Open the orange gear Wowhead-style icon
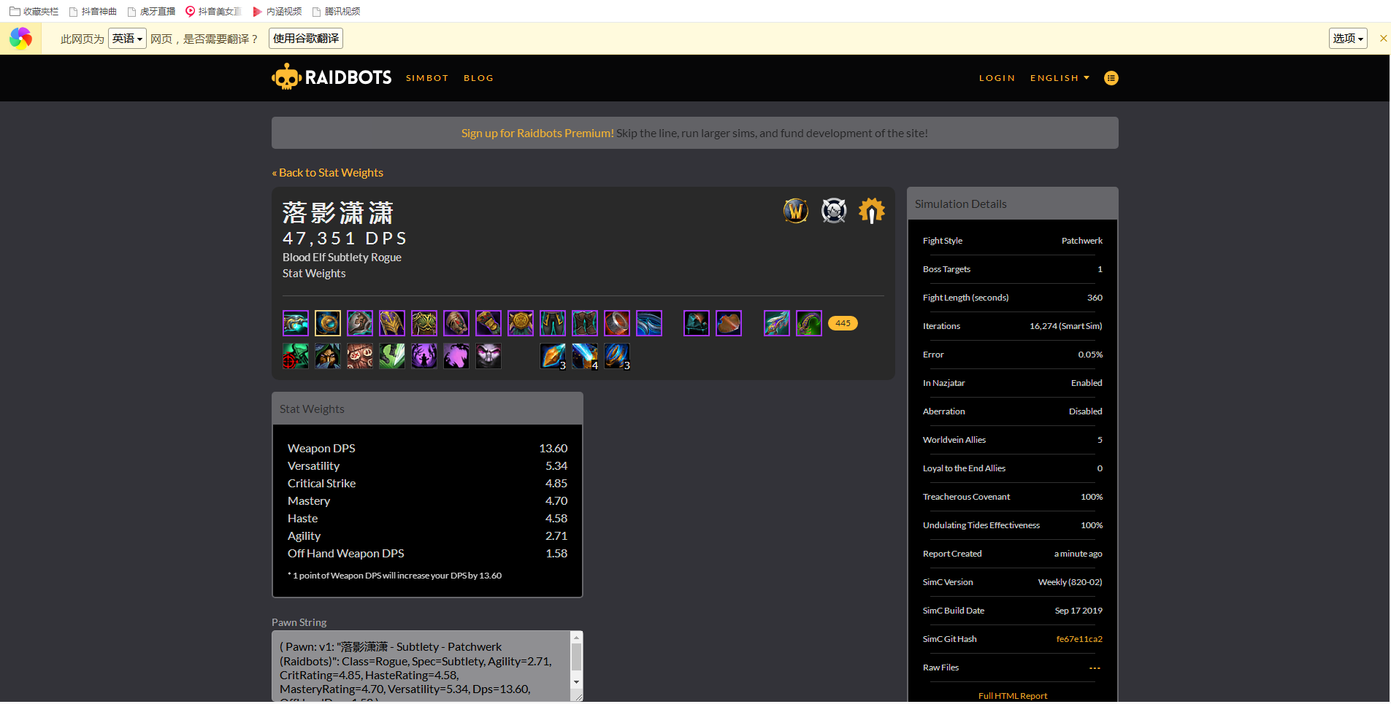1391x704 pixels. coord(872,211)
